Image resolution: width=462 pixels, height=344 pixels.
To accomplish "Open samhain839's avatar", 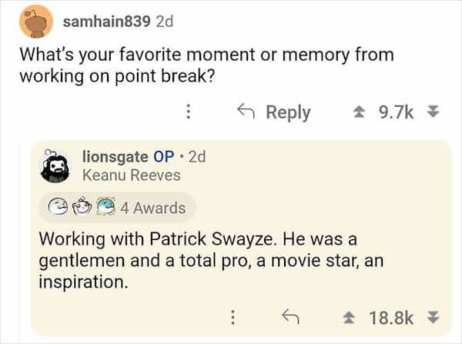I will 34,22.
